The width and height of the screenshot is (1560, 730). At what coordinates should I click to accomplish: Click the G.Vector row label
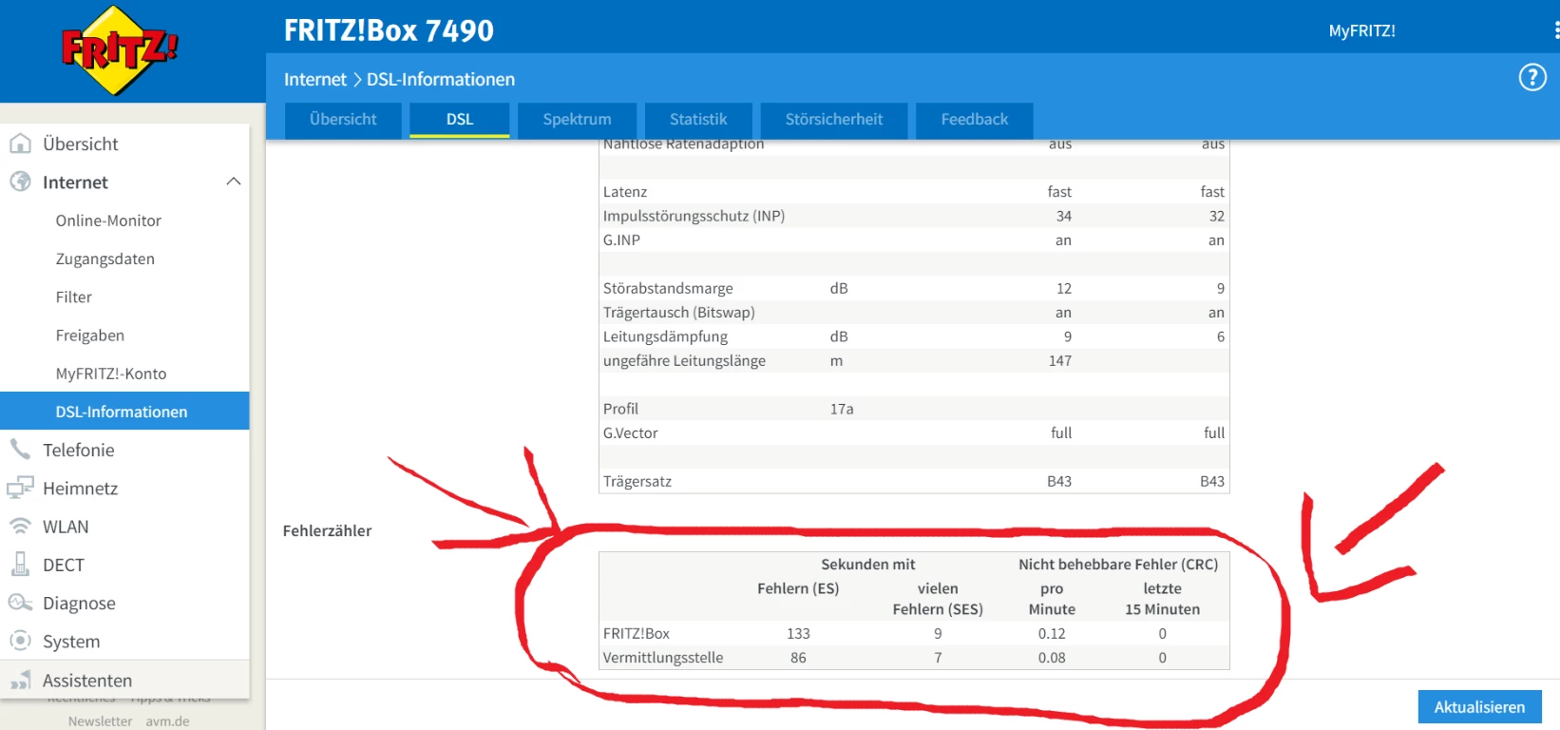[630, 432]
